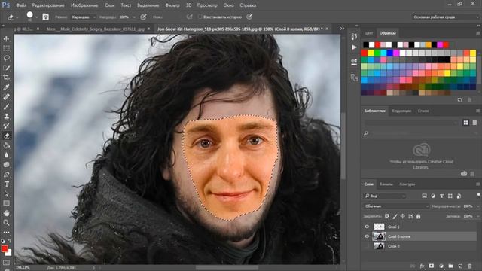Open the Actions play panel icon

point(354,47)
